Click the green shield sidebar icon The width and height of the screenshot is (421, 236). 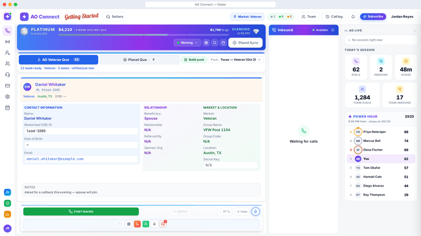coord(7,203)
